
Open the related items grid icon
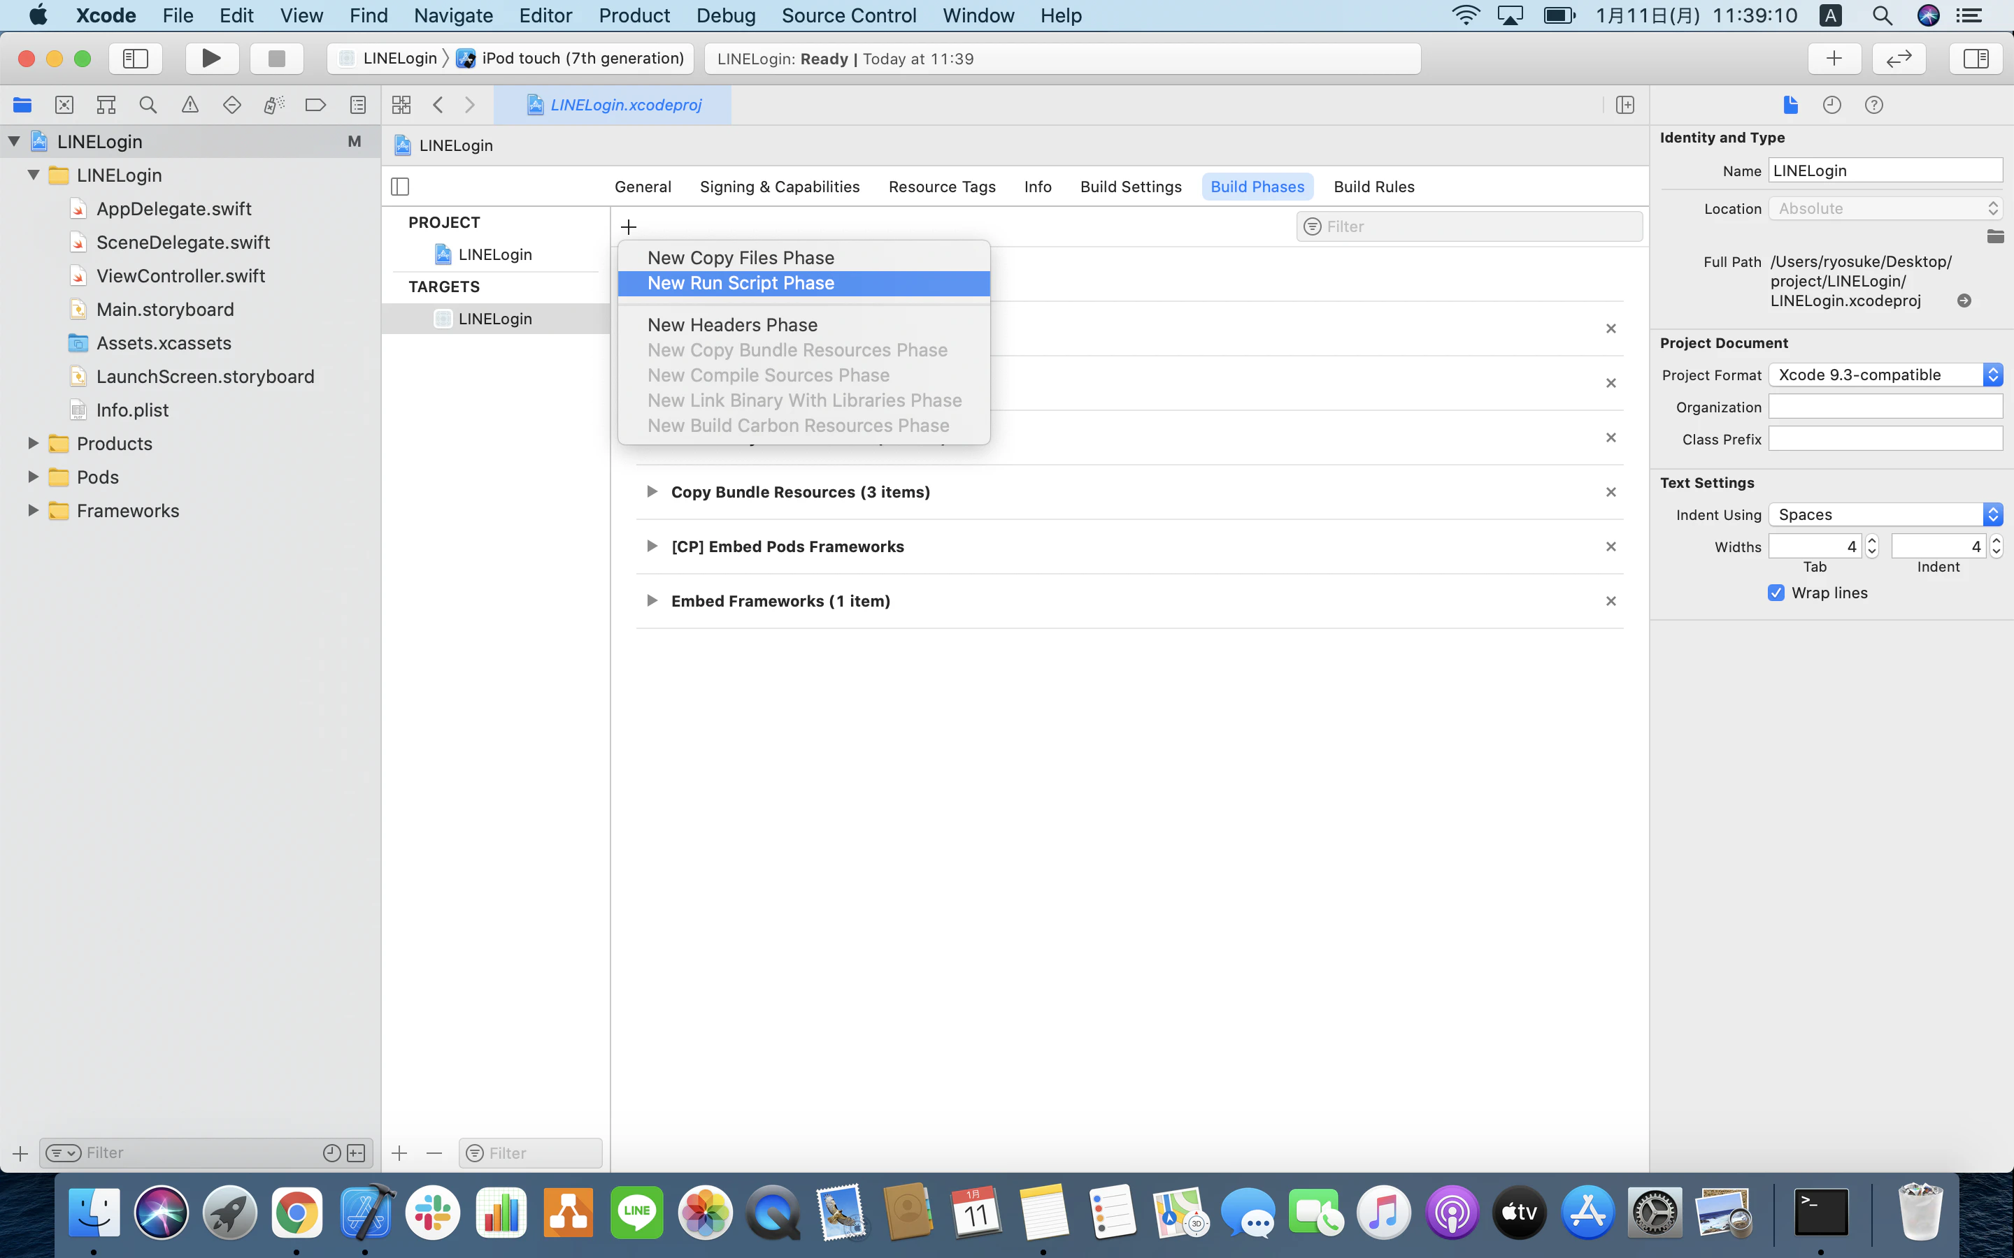click(x=401, y=105)
